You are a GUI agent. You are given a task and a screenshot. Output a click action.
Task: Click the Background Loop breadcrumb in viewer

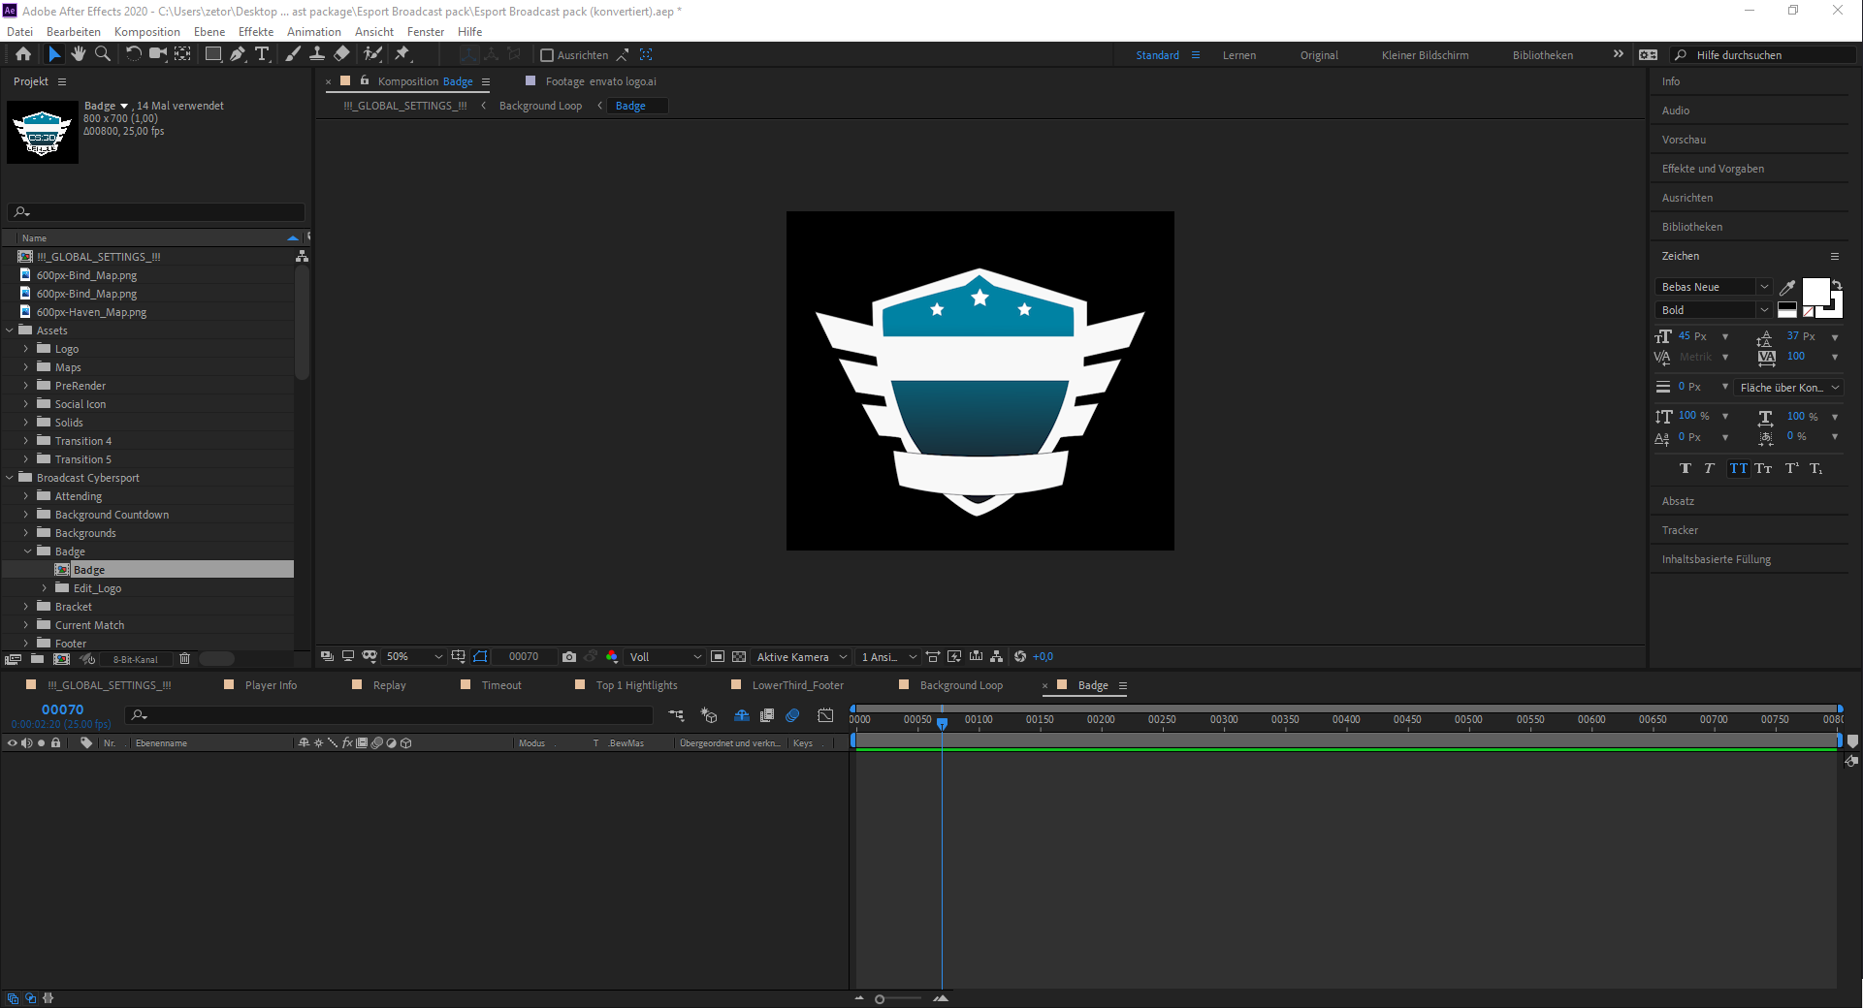(x=540, y=106)
